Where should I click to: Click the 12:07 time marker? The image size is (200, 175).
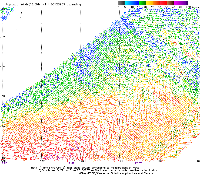click(138, 163)
